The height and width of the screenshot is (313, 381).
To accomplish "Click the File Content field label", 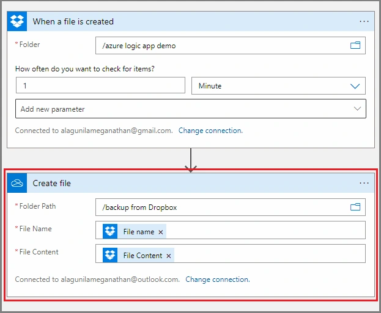I will pos(39,252).
